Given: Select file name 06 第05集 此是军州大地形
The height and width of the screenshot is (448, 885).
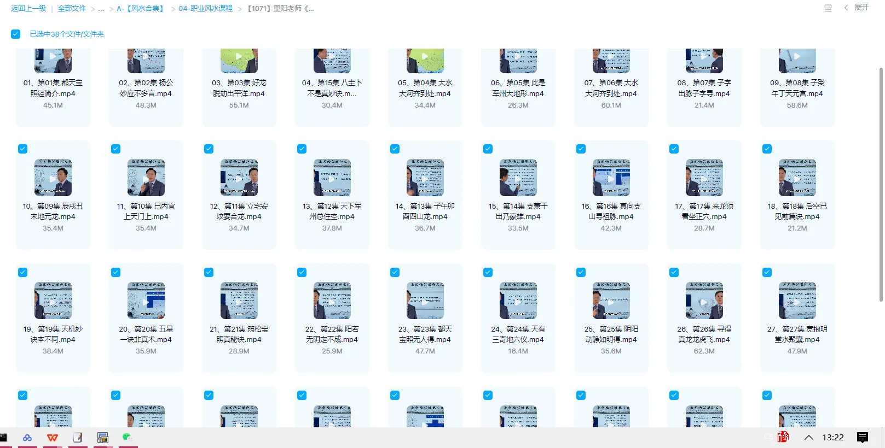Looking at the screenshot, I should [x=518, y=88].
